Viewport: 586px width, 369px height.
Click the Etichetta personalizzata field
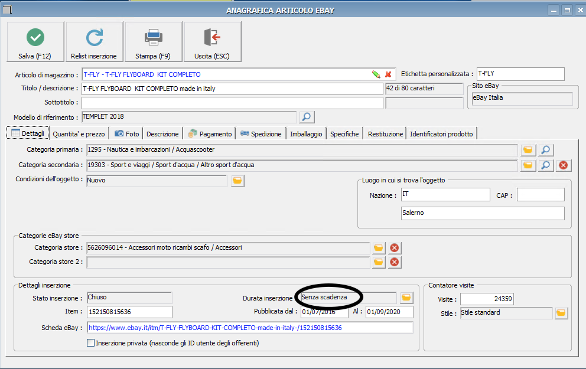click(x=520, y=74)
